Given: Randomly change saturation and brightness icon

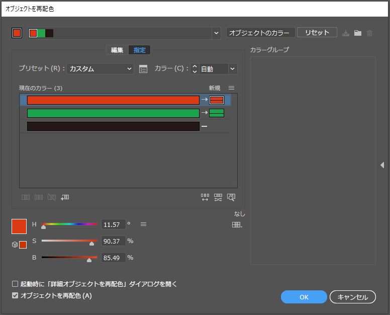Looking at the screenshot, I should [x=218, y=197].
